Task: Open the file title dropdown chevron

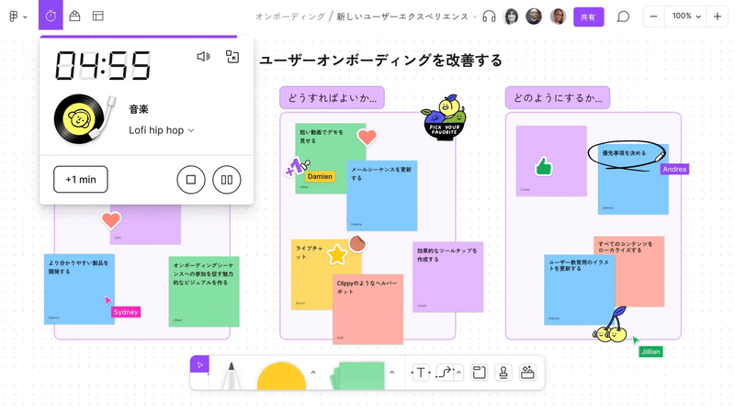Action: coord(475,17)
